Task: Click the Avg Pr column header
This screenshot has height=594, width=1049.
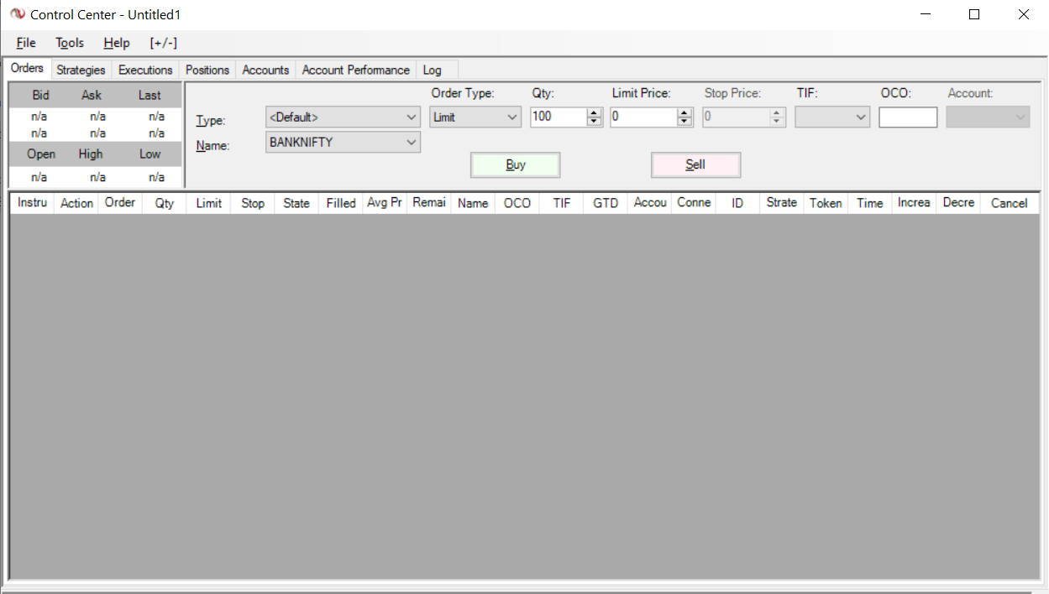Action: pyautogui.click(x=385, y=203)
